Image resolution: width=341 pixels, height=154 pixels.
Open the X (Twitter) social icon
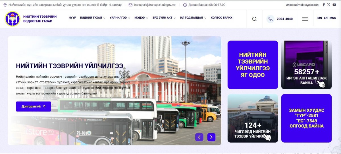(328, 5)
